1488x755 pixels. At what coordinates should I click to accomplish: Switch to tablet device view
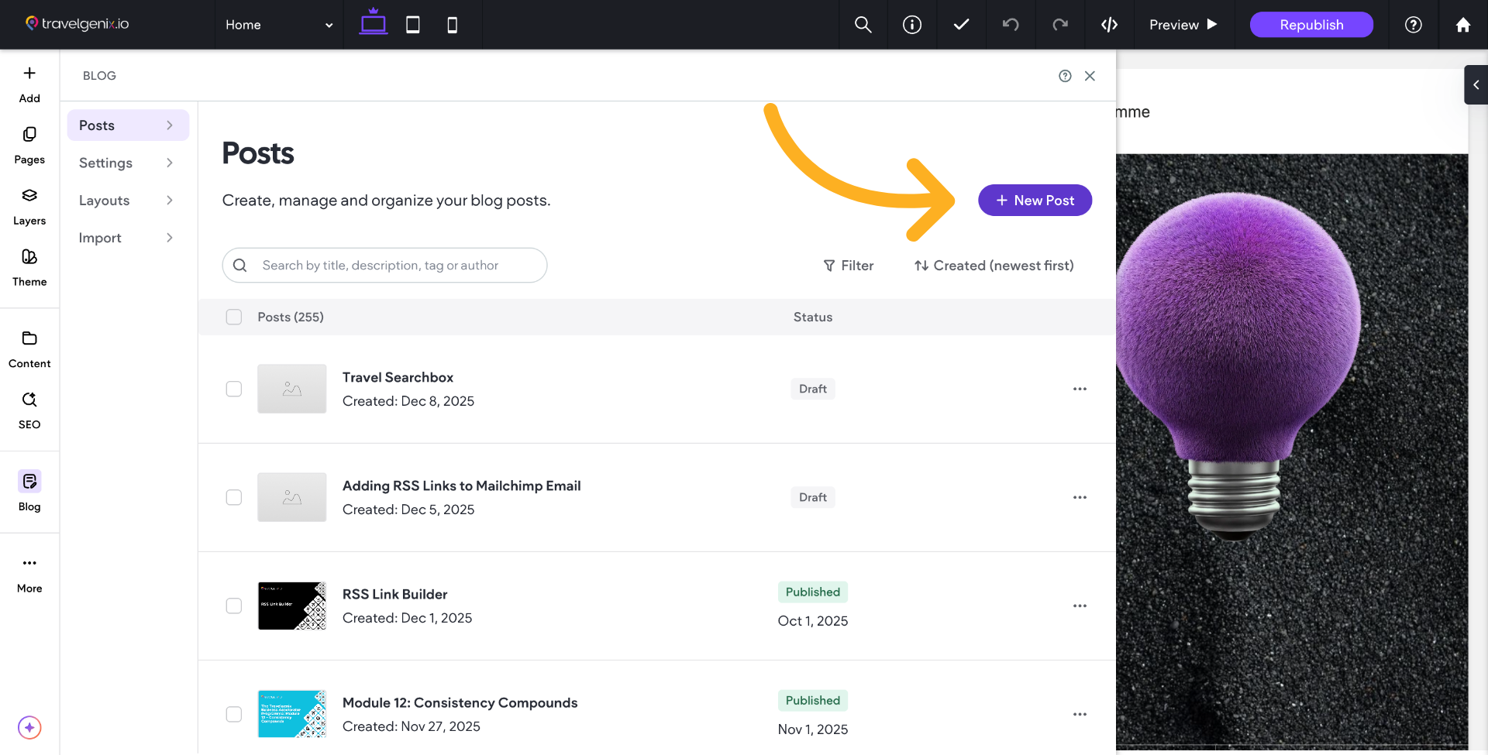[413, 25]
